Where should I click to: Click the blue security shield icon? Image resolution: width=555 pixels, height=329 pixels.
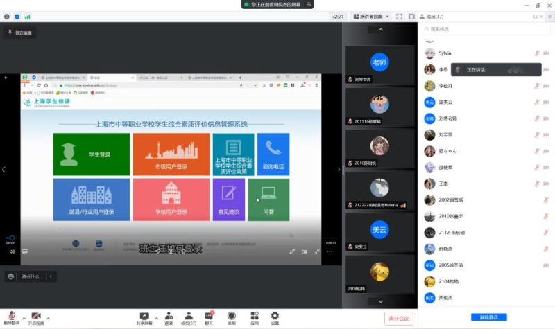[17, 17]
